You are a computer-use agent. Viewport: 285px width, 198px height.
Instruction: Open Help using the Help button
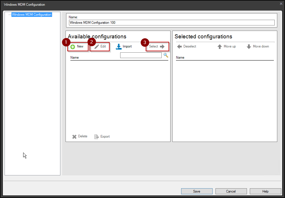tap(265, 191)
